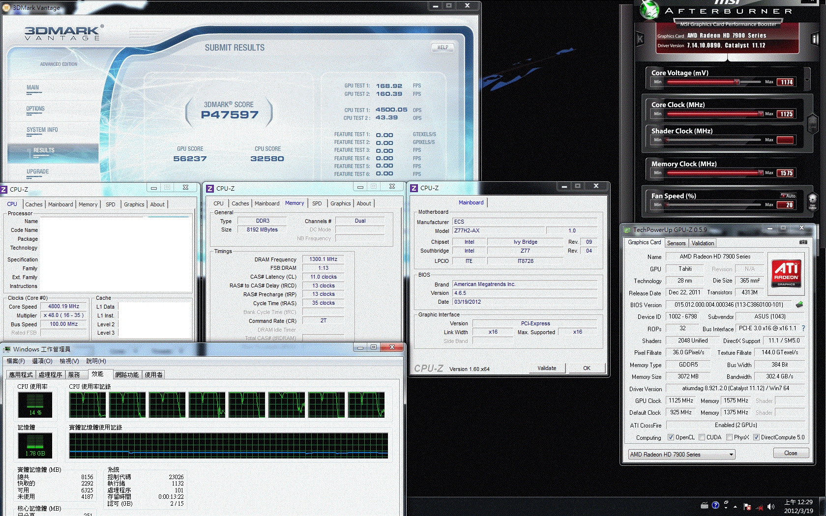Open Task Manager 說明(H) menu
Viewport: 826px width, 516px height.
tap(96, 361)
